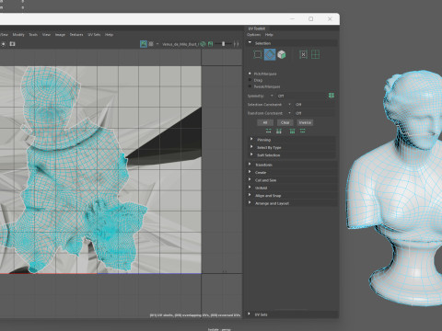Viewport: 442px width, 331px height.
Task: Switch to the UV Toolkit tab
Action: tap(257, 29)
